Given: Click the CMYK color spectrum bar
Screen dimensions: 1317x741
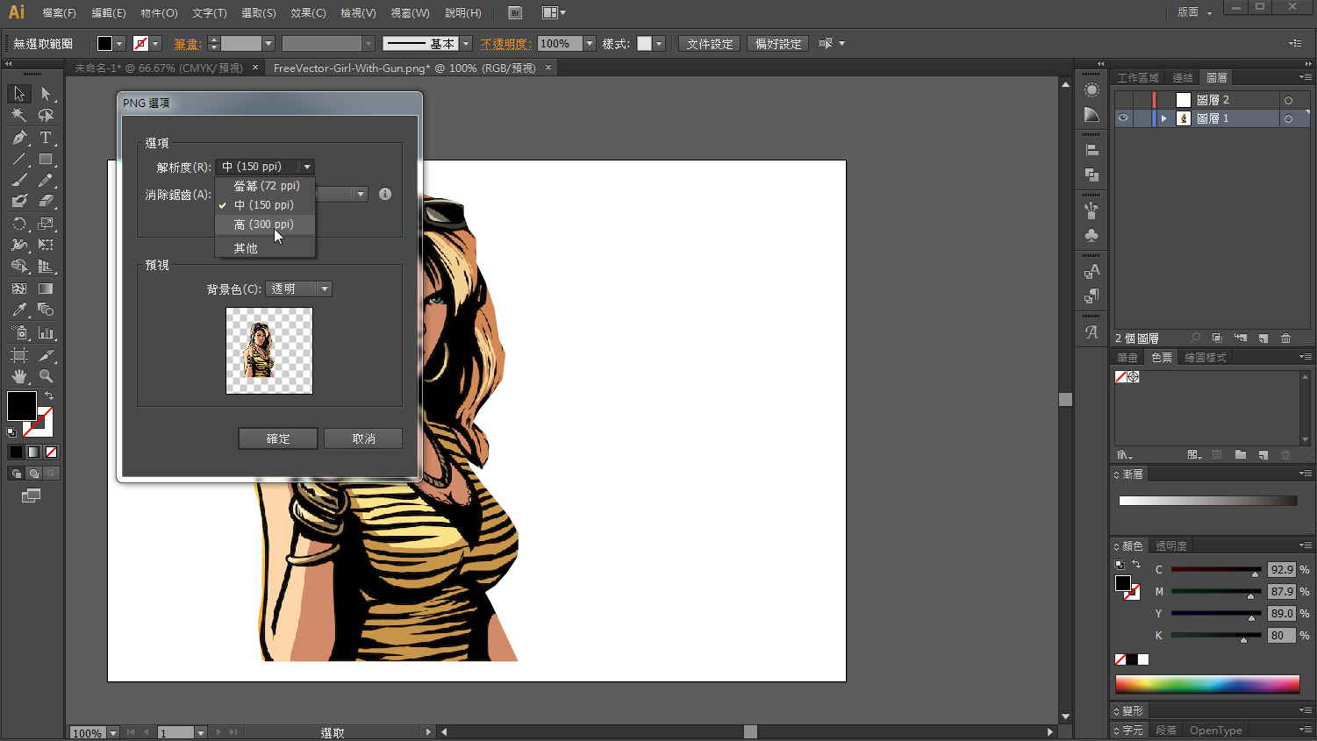Looking at the screenshot, I should [x=1207, y=684].
